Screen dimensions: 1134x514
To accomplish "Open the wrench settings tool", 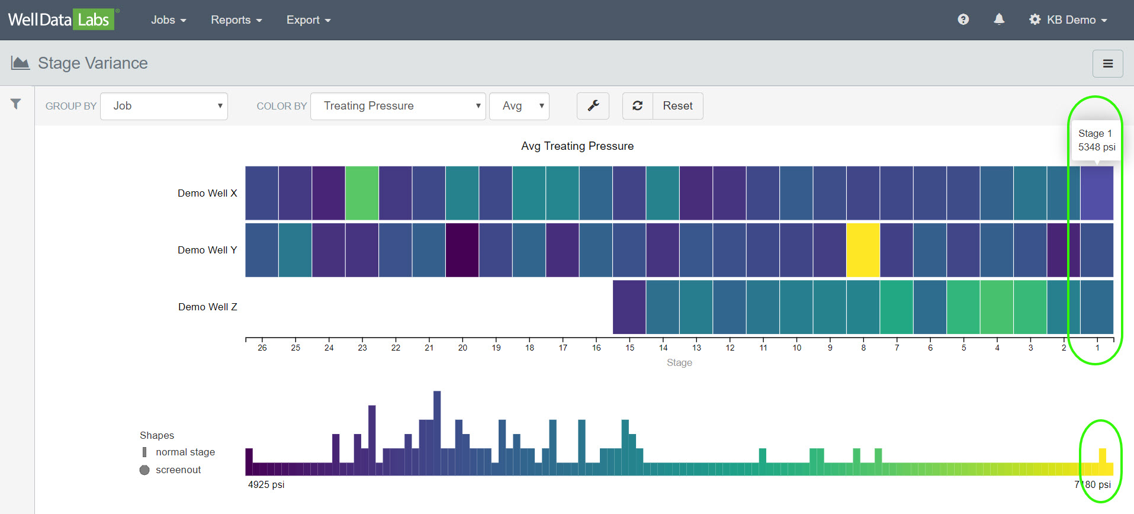I will [x=593, y=106].
